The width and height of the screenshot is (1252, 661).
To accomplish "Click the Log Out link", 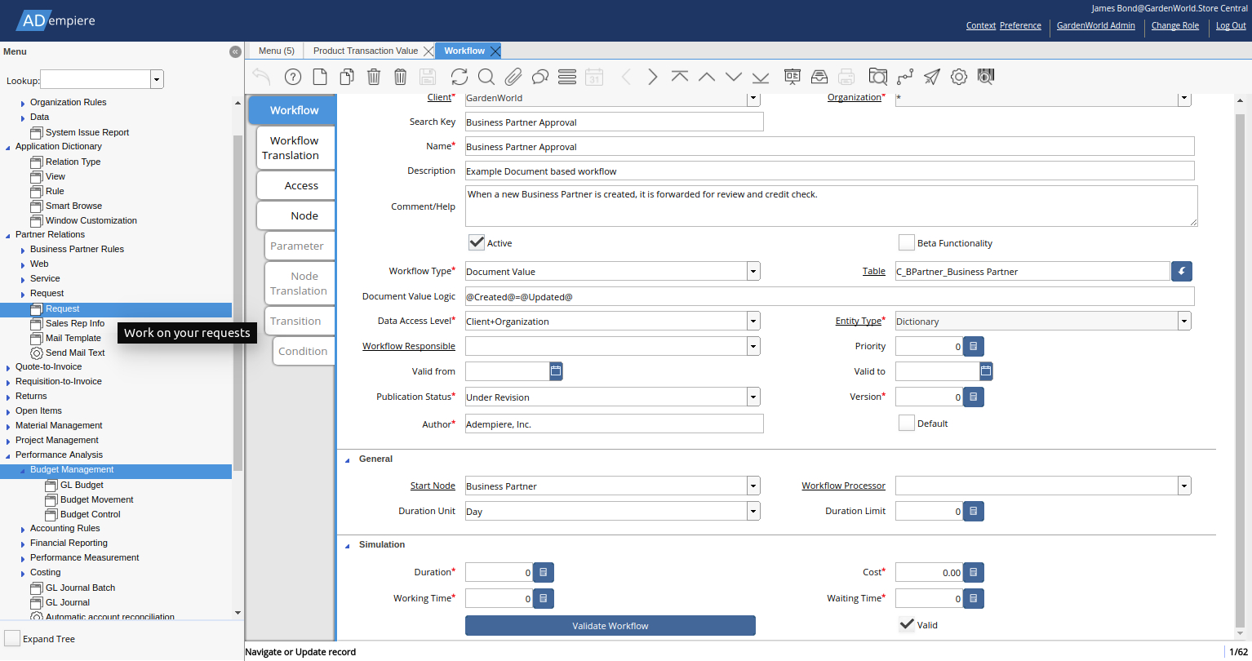I will click(x=1231, y=25).
